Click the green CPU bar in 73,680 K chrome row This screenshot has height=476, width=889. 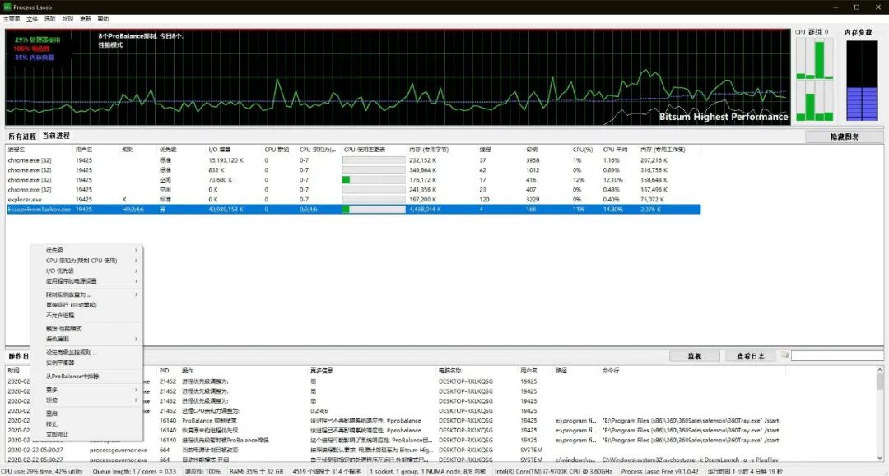pos(346,179)
